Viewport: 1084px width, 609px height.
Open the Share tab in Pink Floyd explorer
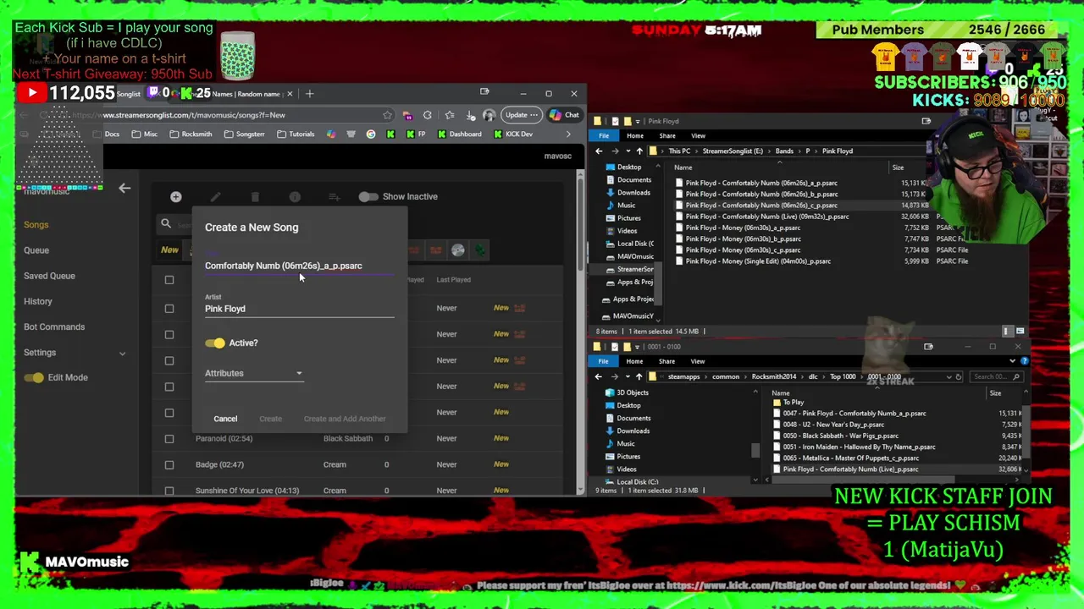667,135
